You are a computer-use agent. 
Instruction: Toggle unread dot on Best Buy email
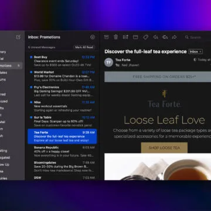(x=31, y=57)
